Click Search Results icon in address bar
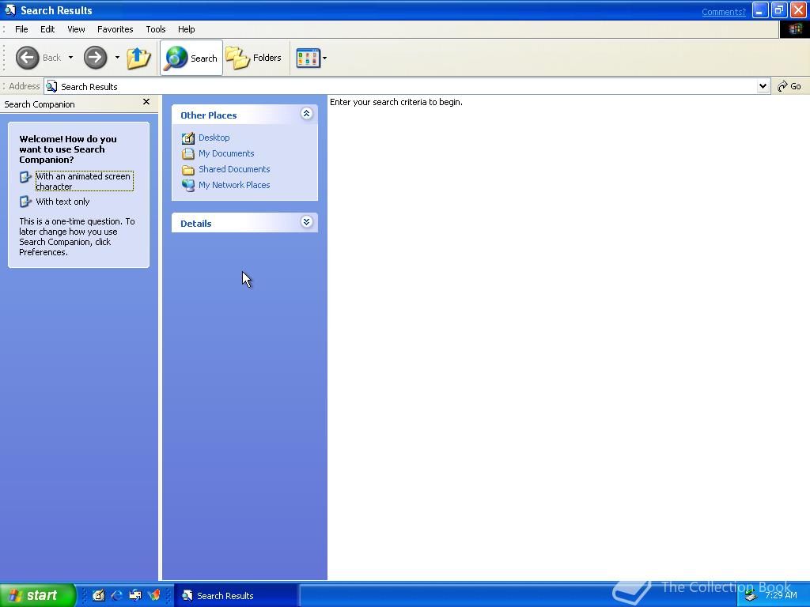Screen dimensions: 810x607 coord(51,87)
